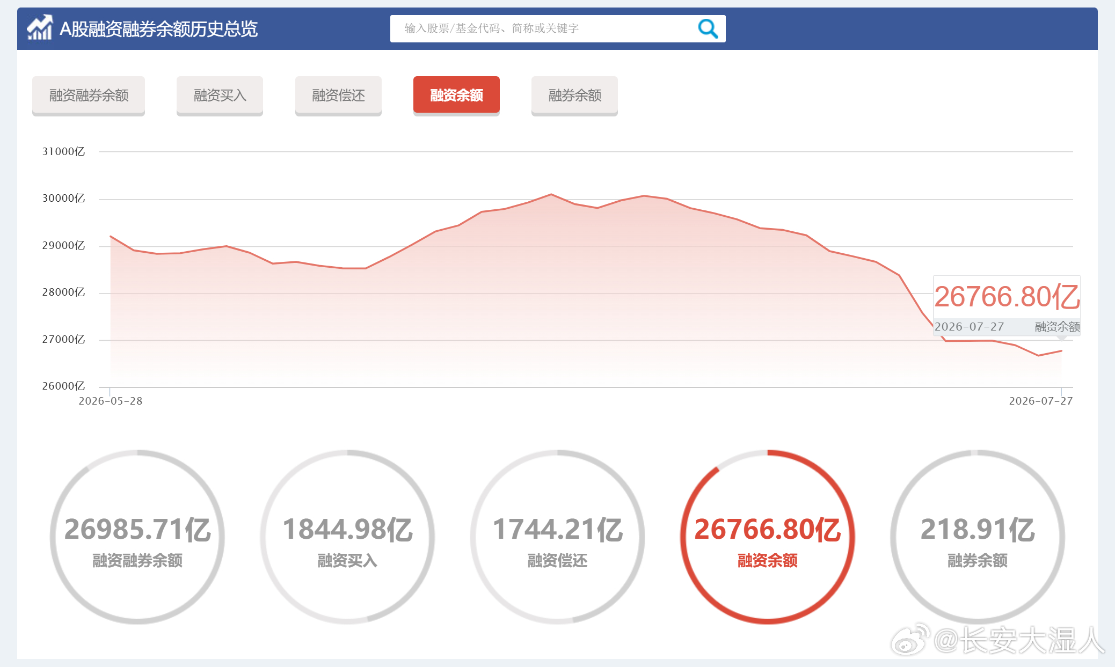
Task: Click the chart line's peak above 30000亿
Action: [x=551, y=194]
